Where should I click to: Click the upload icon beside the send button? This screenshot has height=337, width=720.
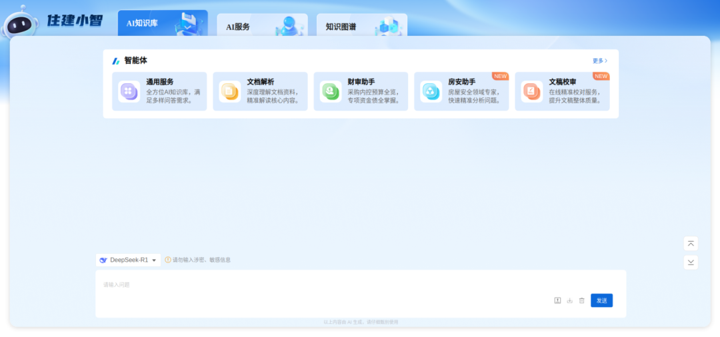(x=557, y=300)
